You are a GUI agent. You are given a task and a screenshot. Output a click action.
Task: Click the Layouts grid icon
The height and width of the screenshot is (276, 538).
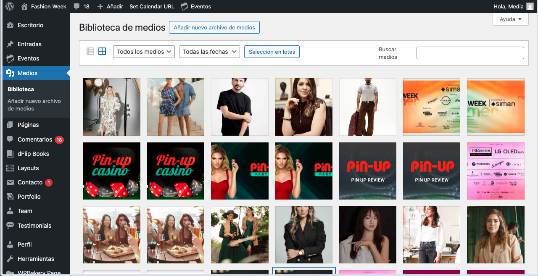(11, 168)
